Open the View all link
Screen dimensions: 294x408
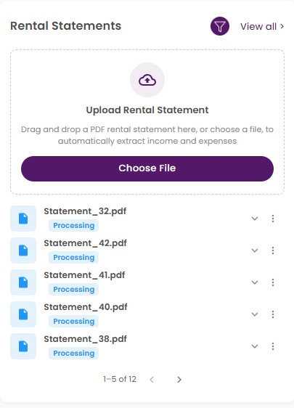coord(262,27)
